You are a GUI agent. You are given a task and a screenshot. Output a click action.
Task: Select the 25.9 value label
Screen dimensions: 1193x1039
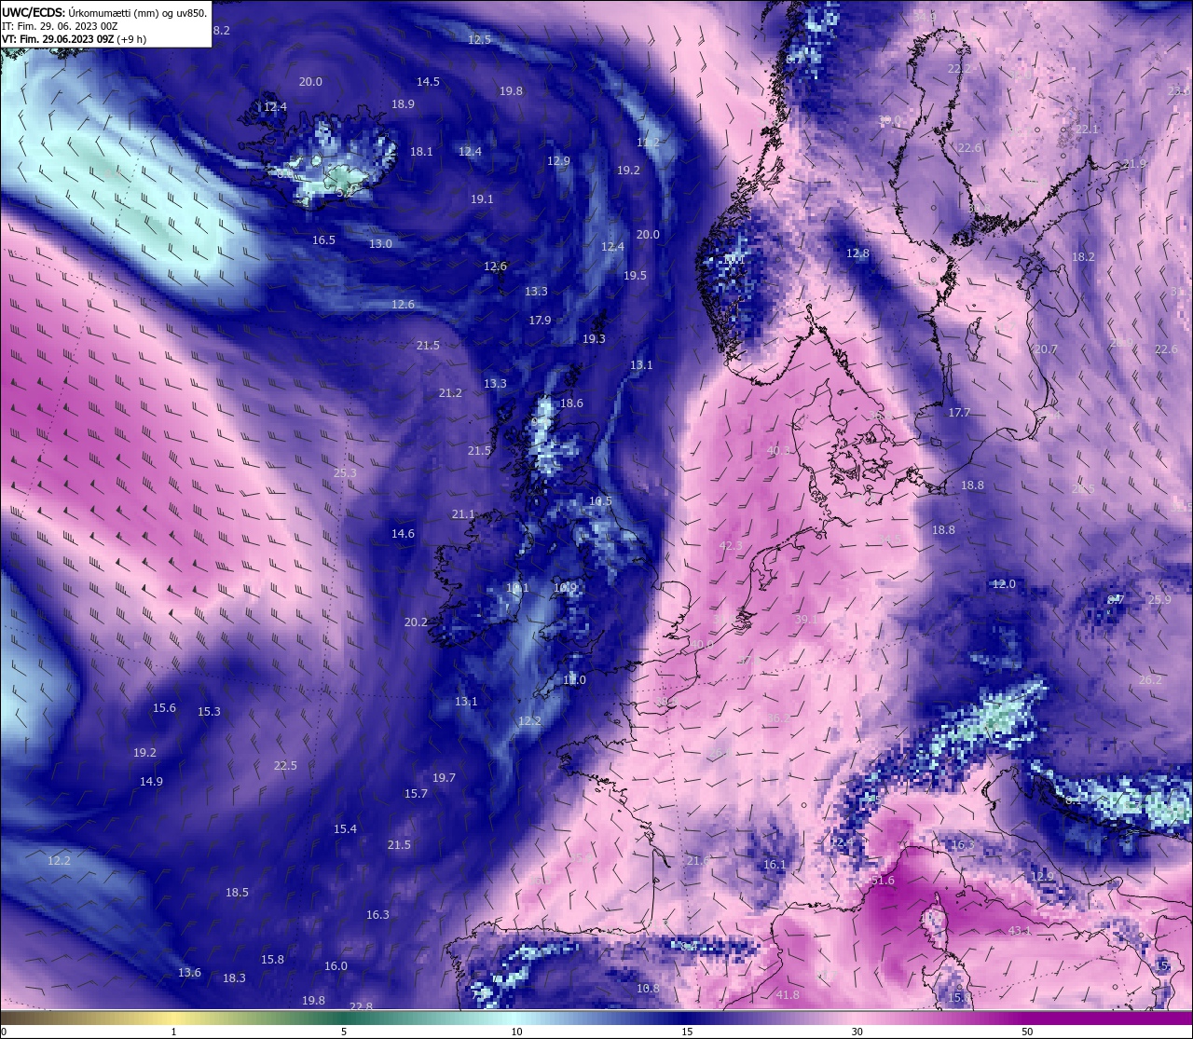pos(1159,600)
